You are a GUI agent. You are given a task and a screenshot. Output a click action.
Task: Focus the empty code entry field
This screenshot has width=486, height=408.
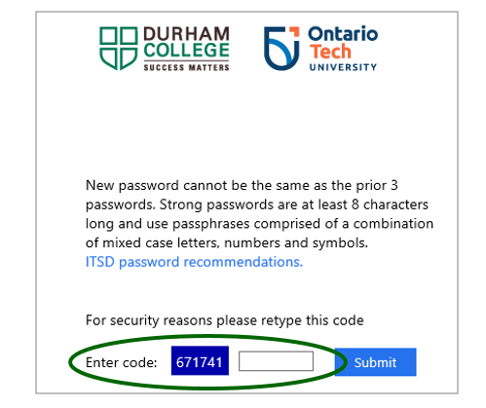tap(276, 361)
